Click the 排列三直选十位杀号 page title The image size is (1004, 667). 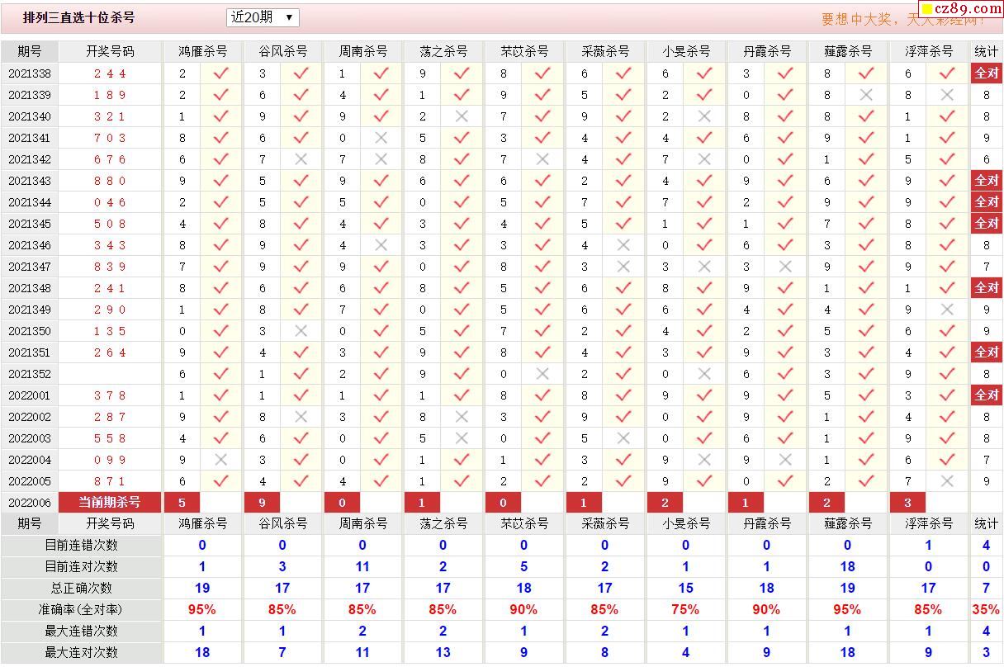(78, 17)
